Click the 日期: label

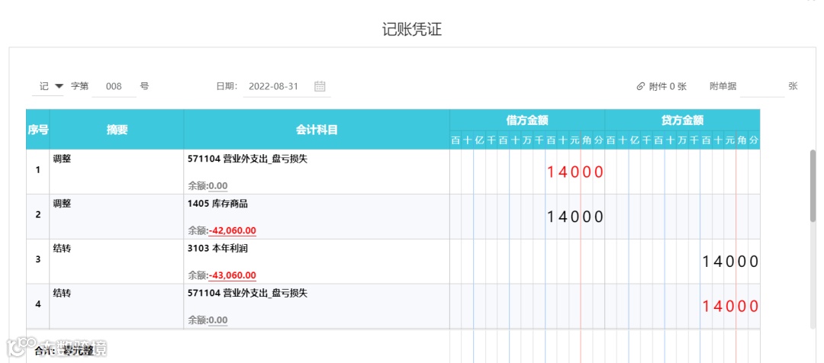click(227, 87)
